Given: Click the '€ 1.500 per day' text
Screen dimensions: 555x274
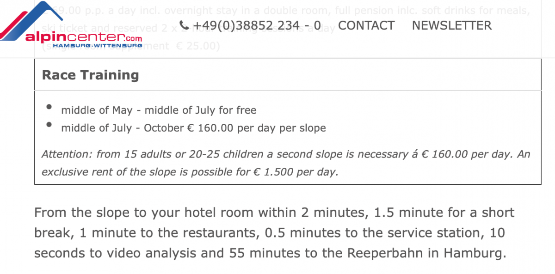Looking at the screenshot, I should (296, 172).
